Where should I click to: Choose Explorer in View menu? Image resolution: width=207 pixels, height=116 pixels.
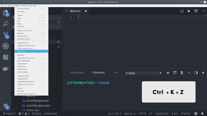31,15
